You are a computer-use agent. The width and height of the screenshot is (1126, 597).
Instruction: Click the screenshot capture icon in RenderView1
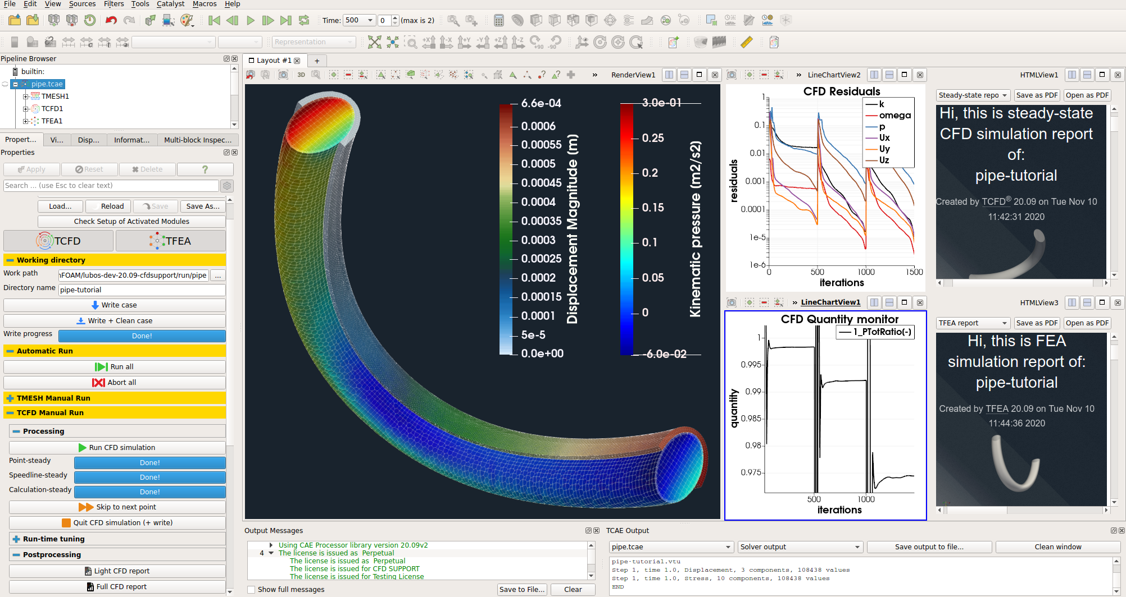coord(283,75)
